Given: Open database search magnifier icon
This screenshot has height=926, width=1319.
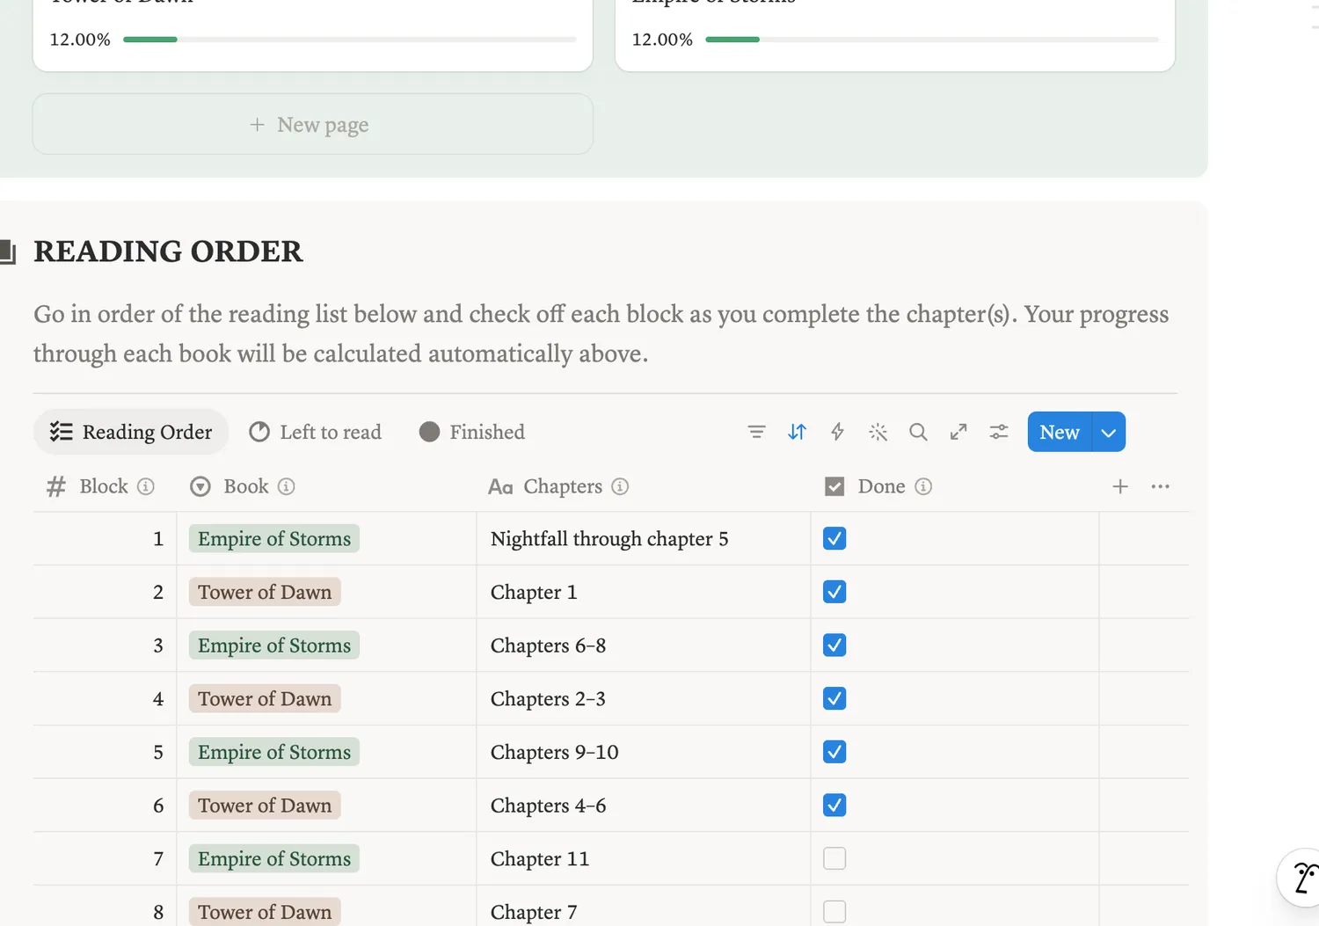Looking at the screenshot, I should click(918, 432).
